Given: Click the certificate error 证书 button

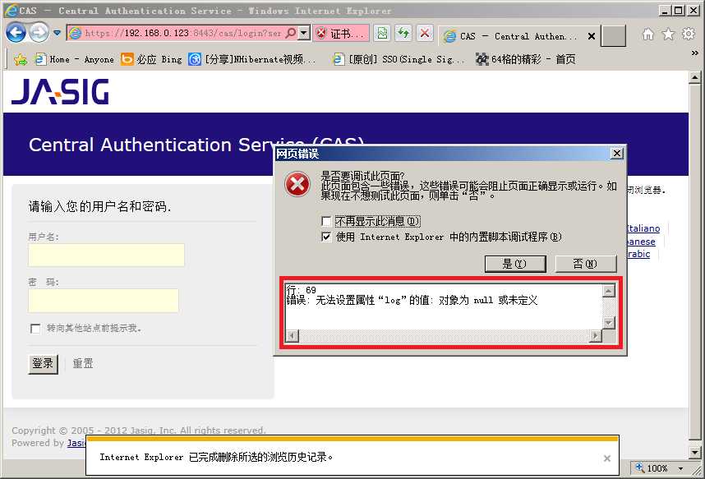Looking at the screenshot, I should tap(341, 34).
